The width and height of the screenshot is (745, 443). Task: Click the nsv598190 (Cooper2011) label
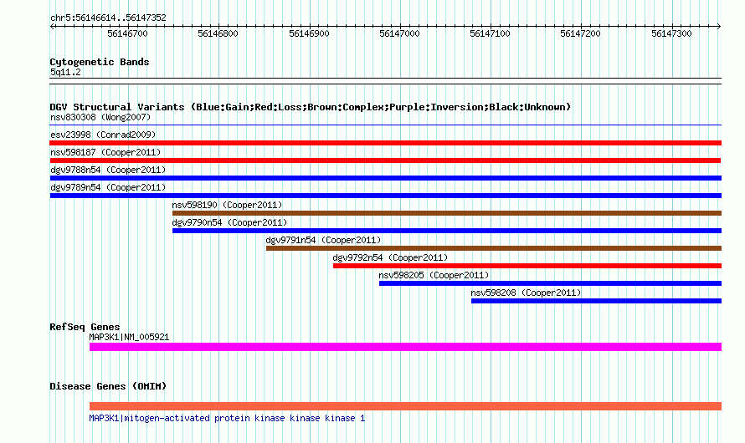227,205
